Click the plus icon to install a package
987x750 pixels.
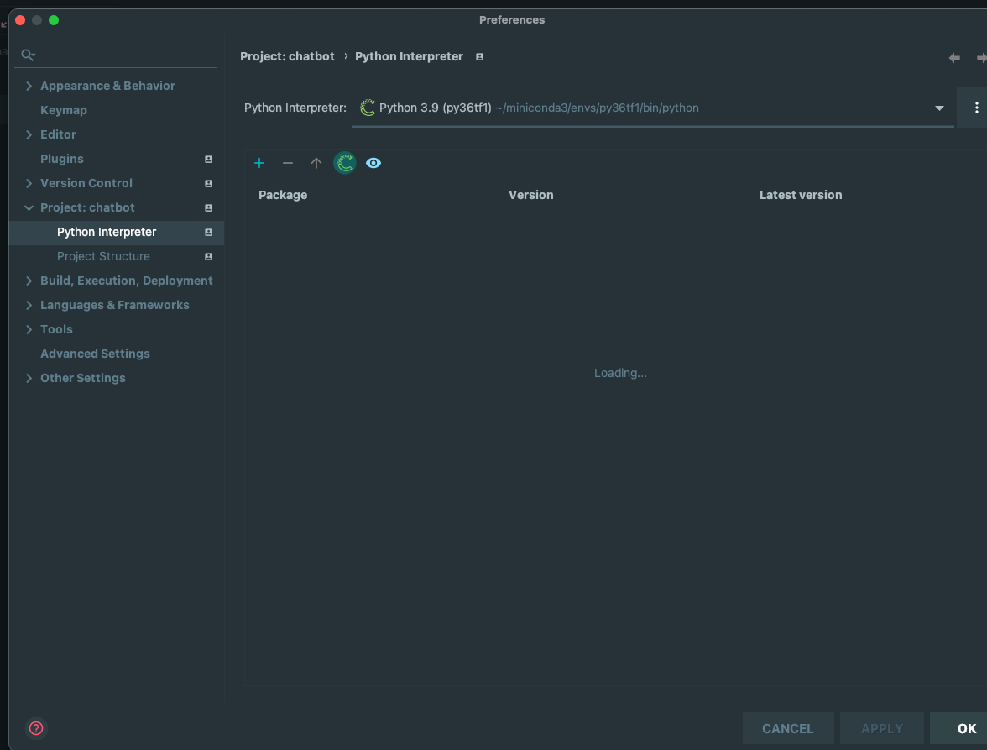[259, 163]
